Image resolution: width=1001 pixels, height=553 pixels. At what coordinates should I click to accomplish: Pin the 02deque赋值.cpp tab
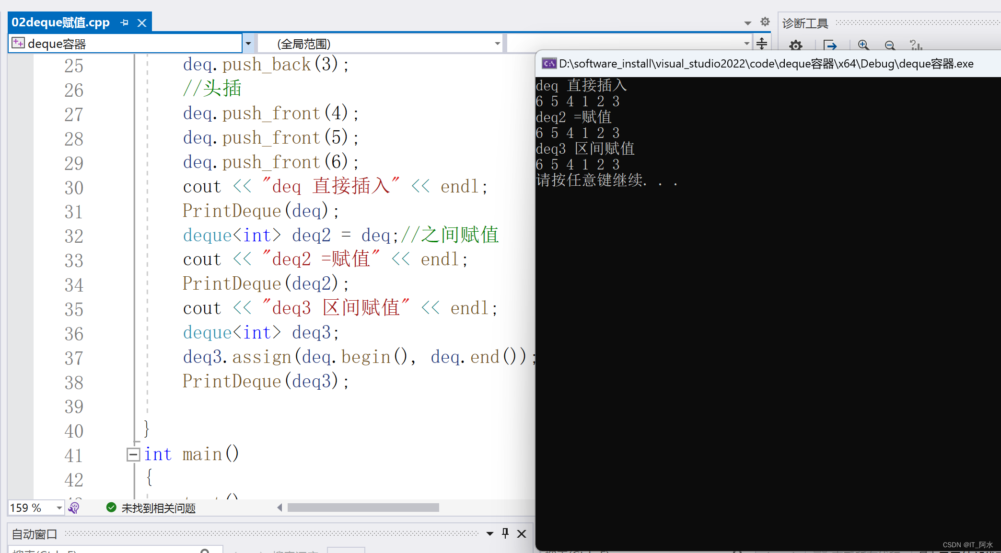click(x=125, y=23)
